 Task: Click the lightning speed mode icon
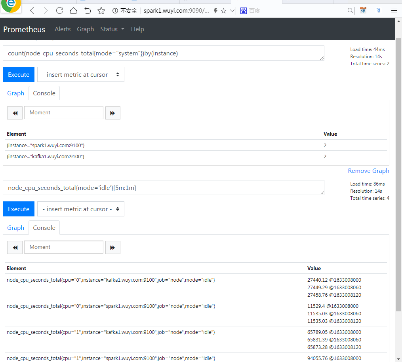tap(215, 11)
